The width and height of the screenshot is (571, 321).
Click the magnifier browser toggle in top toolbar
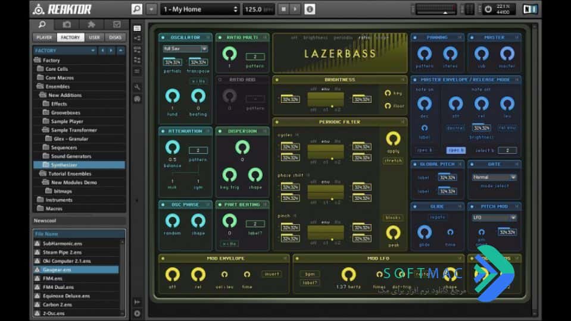pyautogui.click(x=137, y=9)
